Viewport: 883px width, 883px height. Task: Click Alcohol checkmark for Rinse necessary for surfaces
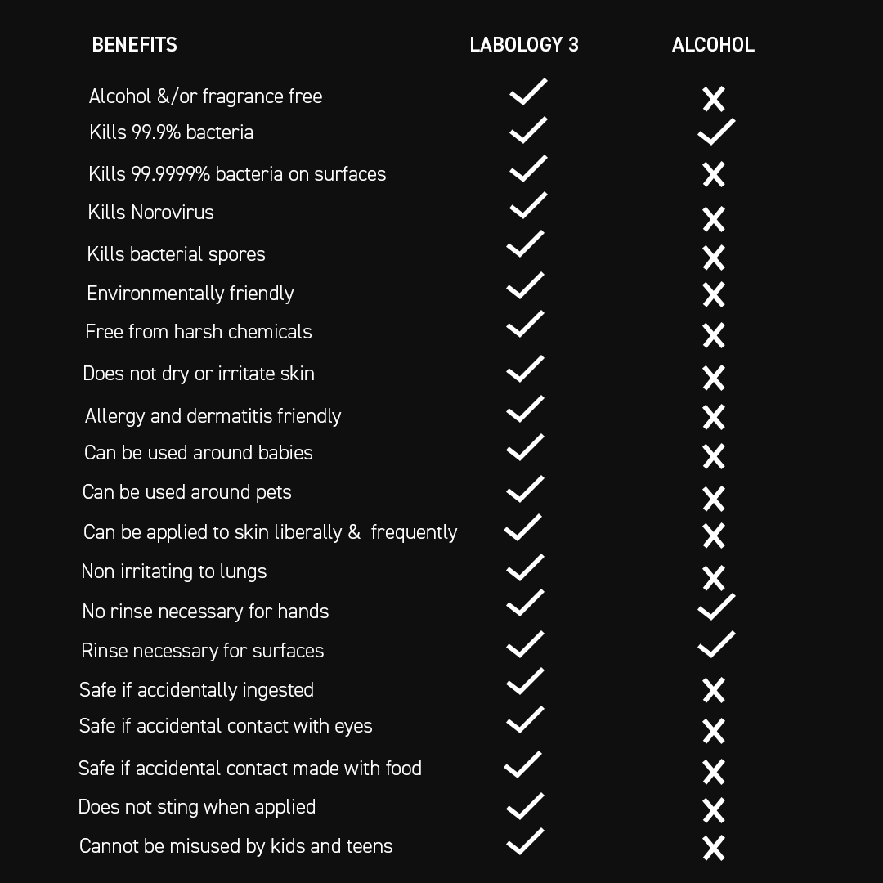click(716, 644)
